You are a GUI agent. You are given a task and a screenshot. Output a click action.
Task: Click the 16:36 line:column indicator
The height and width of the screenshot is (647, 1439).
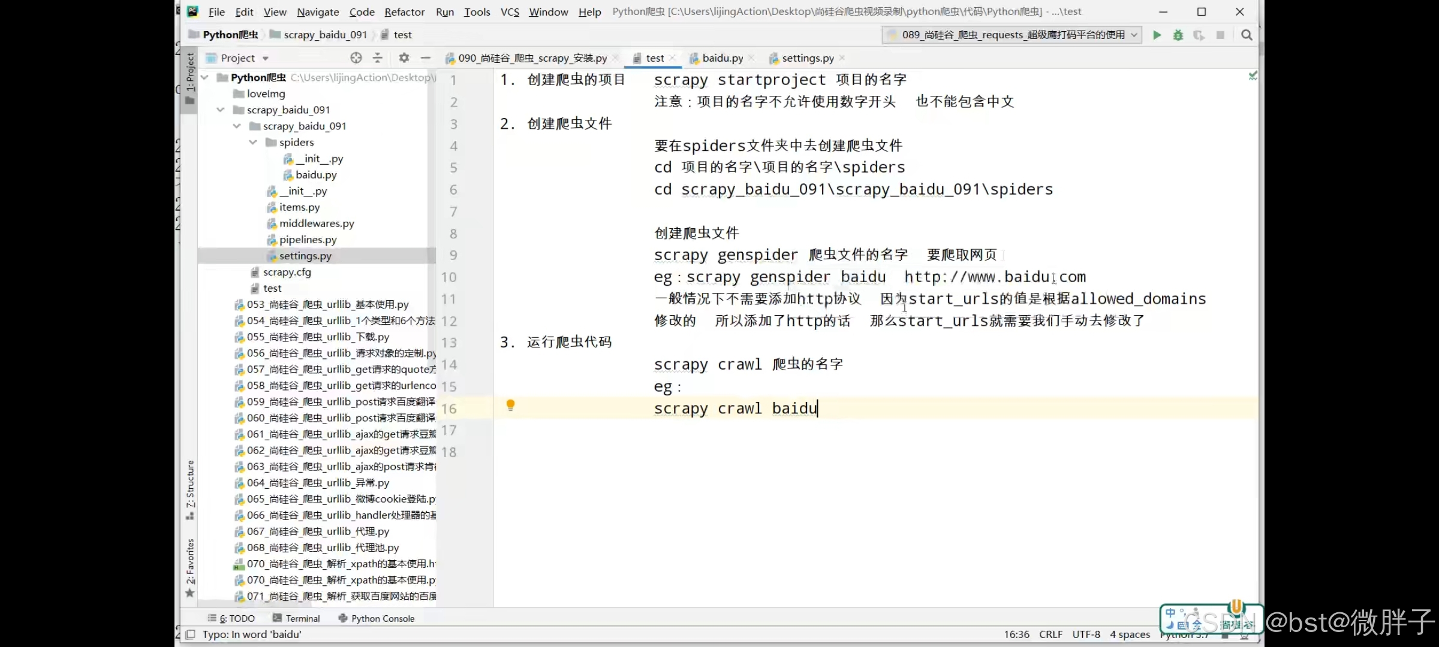(1016, 634)
